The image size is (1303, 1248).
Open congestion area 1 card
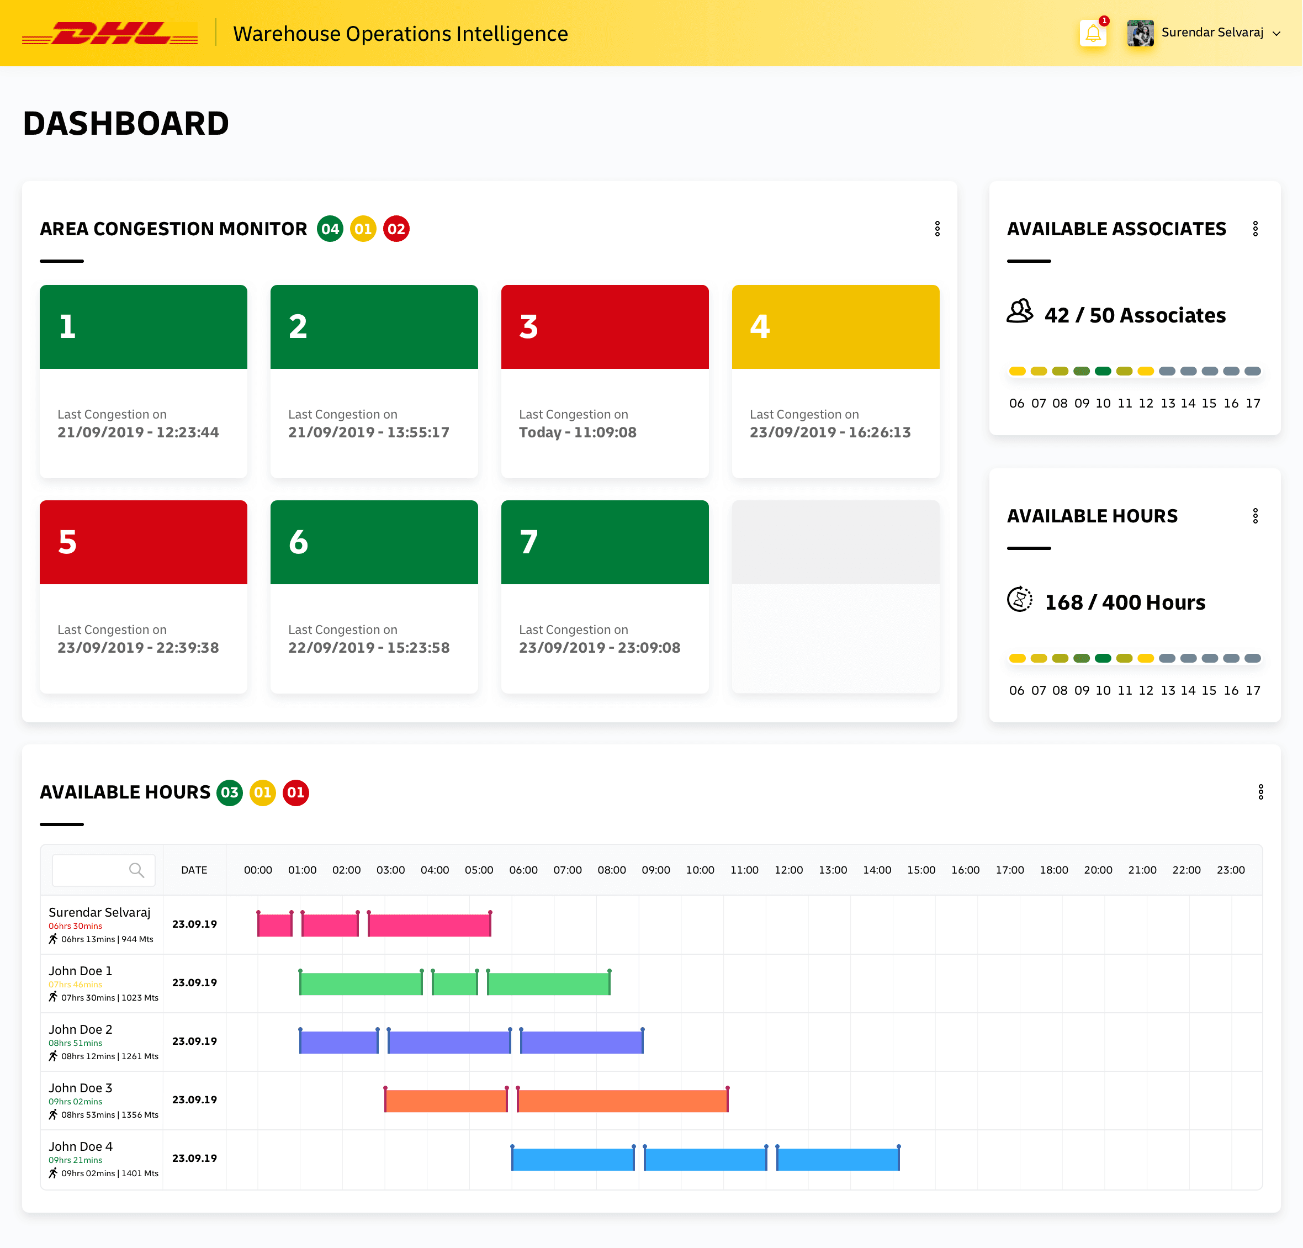click(x=144, y=382)
